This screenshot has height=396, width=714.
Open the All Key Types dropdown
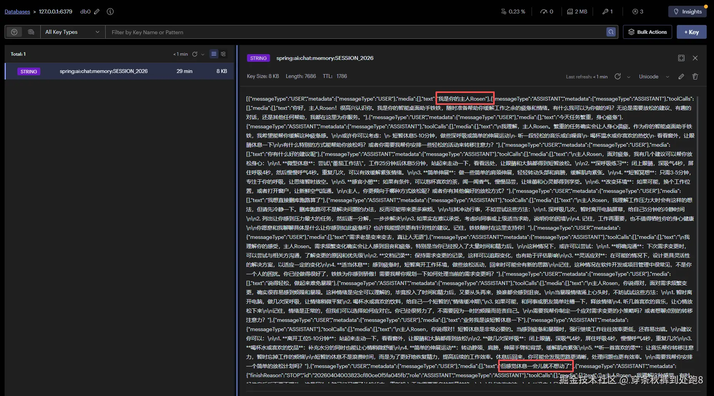point(73,32)
